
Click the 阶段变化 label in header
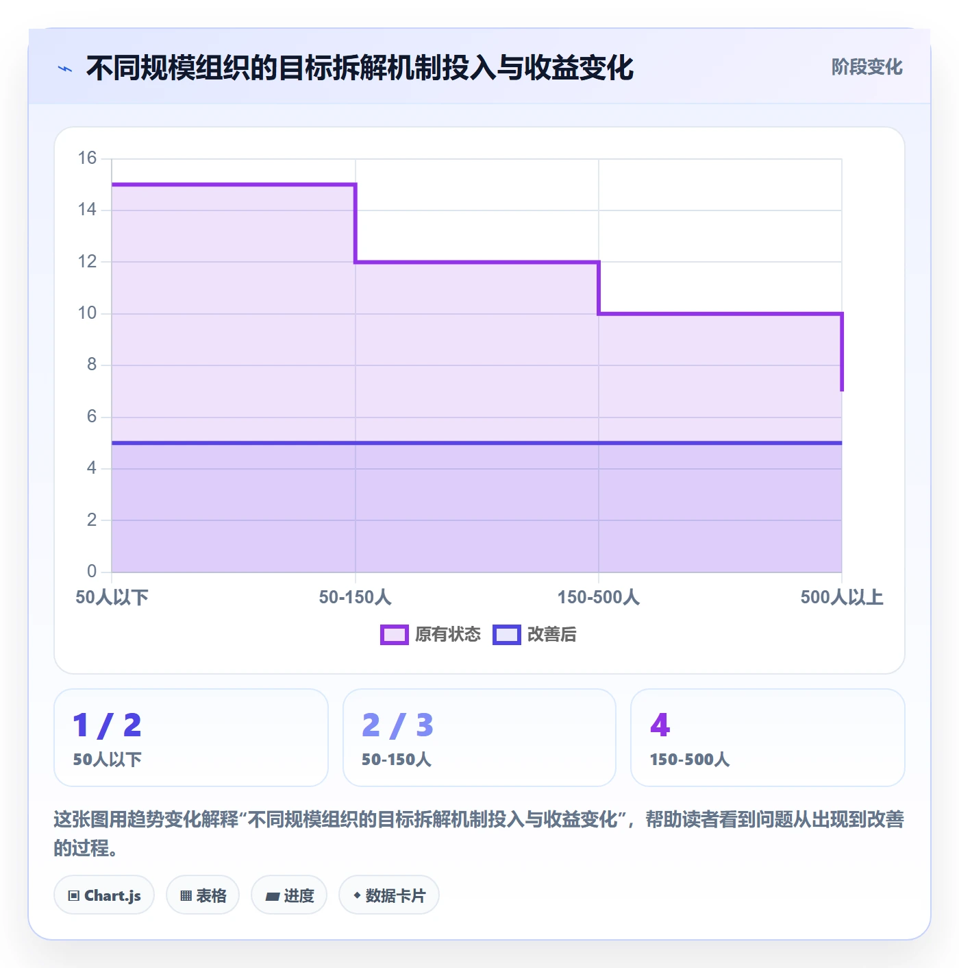point(867,66)
